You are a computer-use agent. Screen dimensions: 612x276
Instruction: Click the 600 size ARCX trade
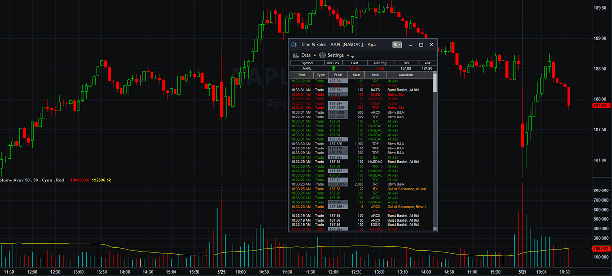[360, 113]
